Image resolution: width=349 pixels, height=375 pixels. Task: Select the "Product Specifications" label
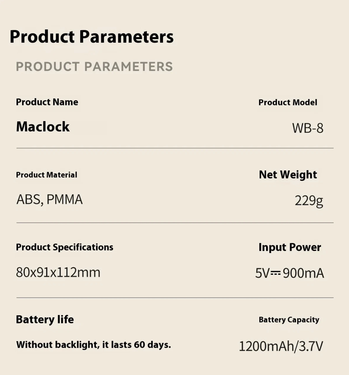pyautogui.click(x=64, y=247)
